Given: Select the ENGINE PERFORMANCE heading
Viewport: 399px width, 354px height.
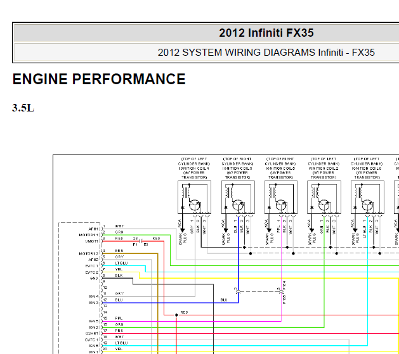Looking at the screenshot, I should click(x=99, y=79).
